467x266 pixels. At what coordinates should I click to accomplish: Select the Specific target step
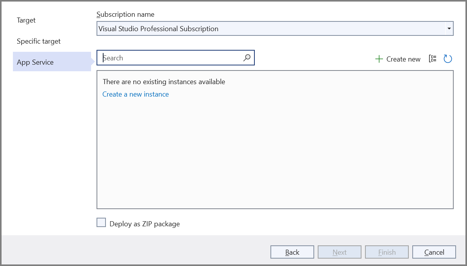tap(39, 41)
